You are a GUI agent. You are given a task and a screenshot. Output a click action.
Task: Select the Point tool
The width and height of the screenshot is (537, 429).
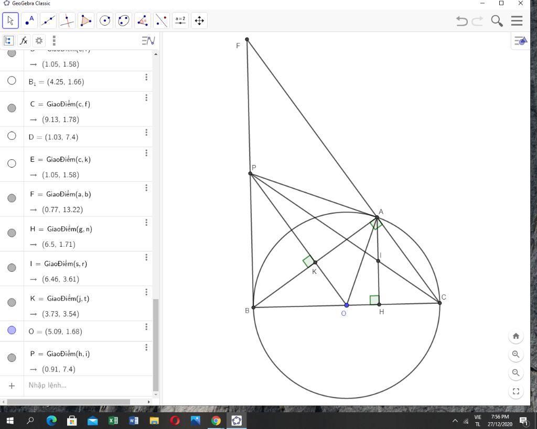click(29, 20)
